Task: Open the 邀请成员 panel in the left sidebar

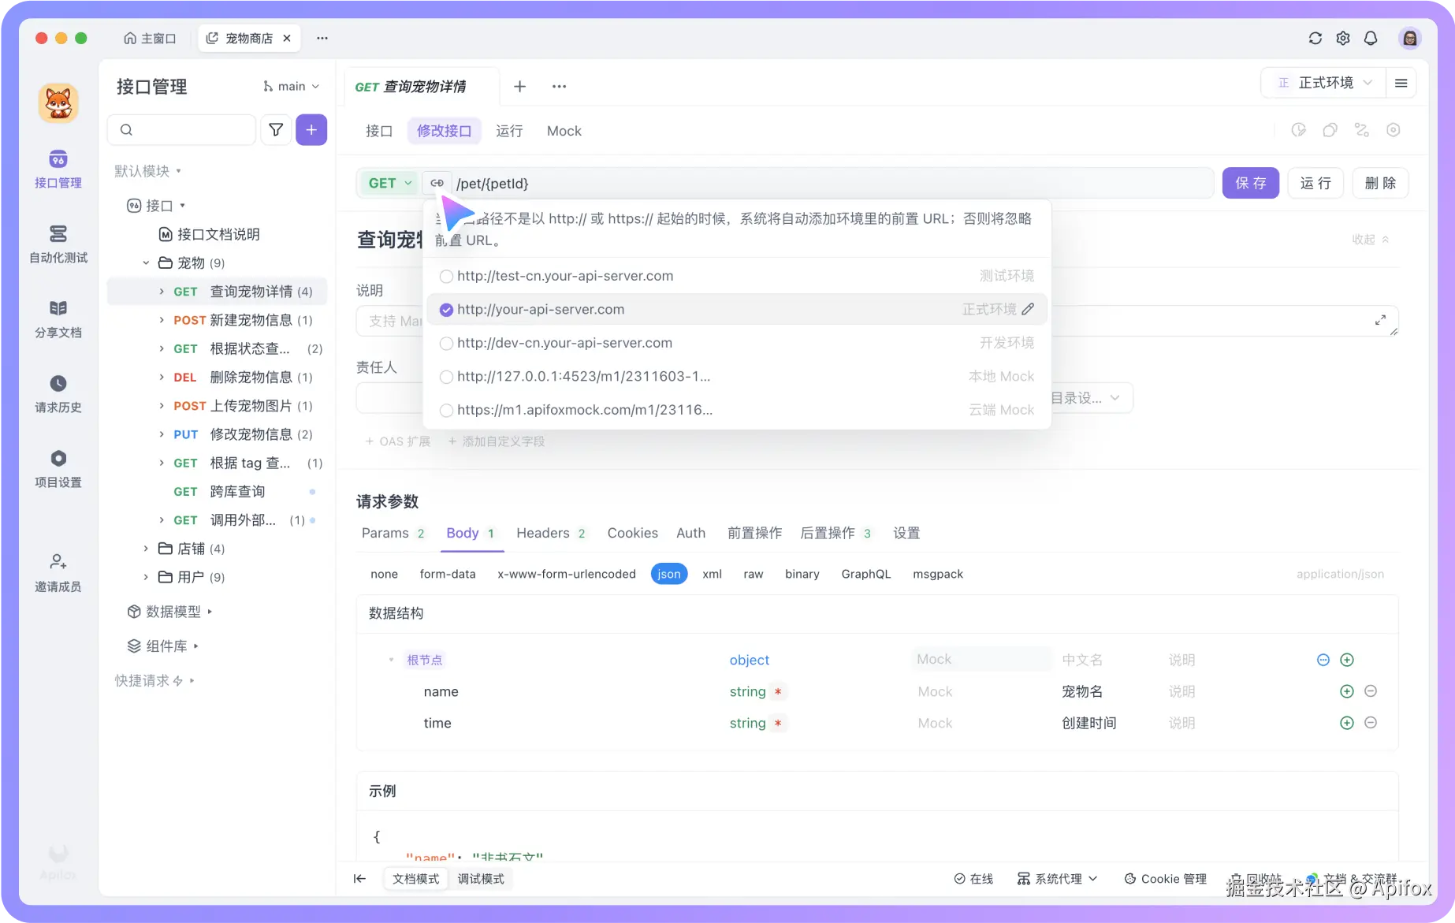Action: pos(58,572)
